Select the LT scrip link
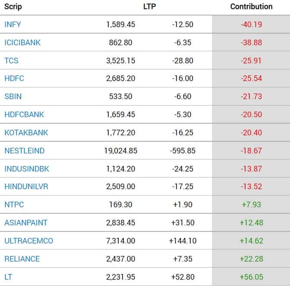This screenshot has height=287, width=290. [x=9, y=277]
